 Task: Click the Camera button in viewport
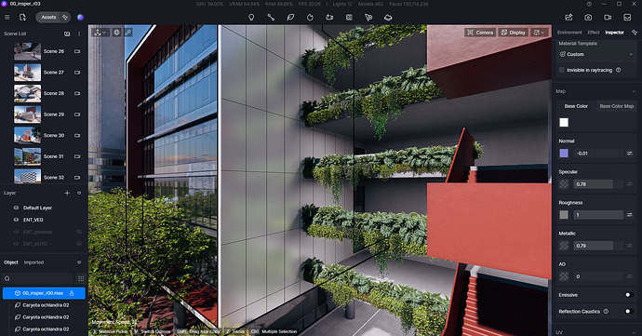coord(480,33)
